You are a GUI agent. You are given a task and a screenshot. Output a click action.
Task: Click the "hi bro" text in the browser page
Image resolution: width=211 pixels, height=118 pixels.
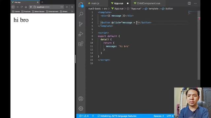[x=21, y=20]
